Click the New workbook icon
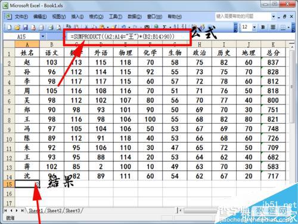This screenshot has width=298, height=224. point(9,27)
